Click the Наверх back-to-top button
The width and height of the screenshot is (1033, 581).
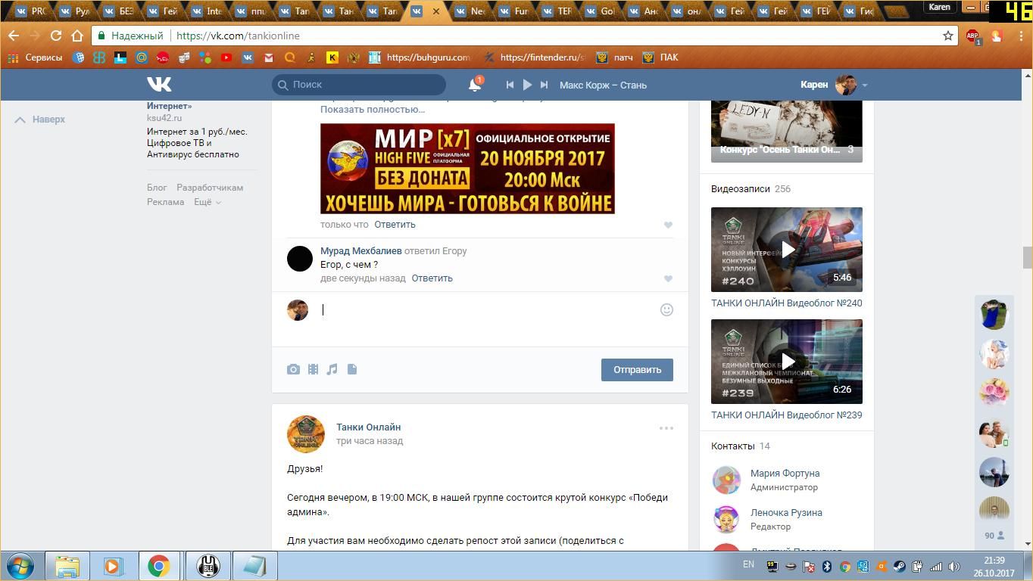tap(40, 120)
